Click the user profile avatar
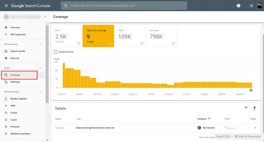This screenshot has height=142, width=264. click(x=260, y=6)
